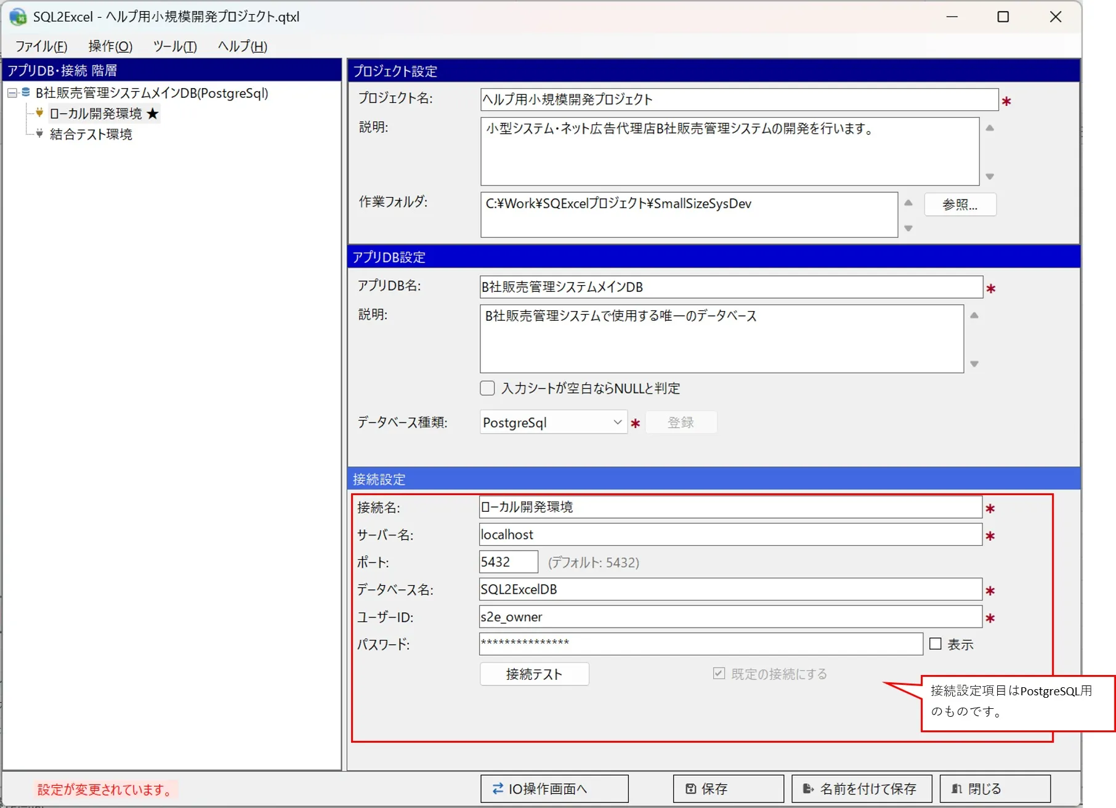Toggle the password 表示 checkbox
The image size is (1116, 808).
[x=935, y=644]
